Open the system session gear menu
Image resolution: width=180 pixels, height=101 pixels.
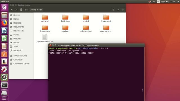(x=178, y=2)
